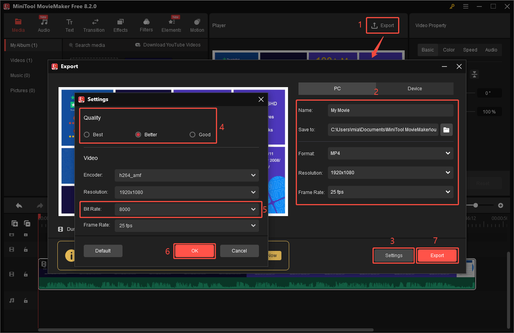Open Export dialog Resolution dropdown
514x333 pixels.
(x=391, y=173)
